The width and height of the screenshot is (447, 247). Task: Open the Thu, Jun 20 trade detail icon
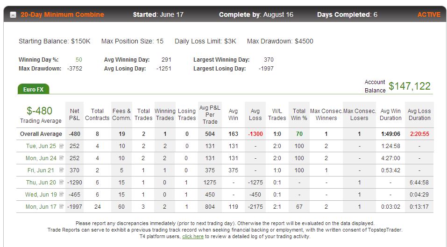coord(61,182)
